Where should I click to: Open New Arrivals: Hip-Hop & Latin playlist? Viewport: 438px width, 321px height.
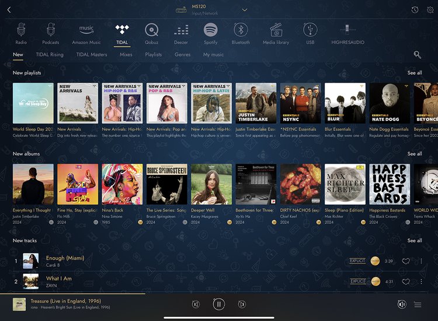pos(211,103)
